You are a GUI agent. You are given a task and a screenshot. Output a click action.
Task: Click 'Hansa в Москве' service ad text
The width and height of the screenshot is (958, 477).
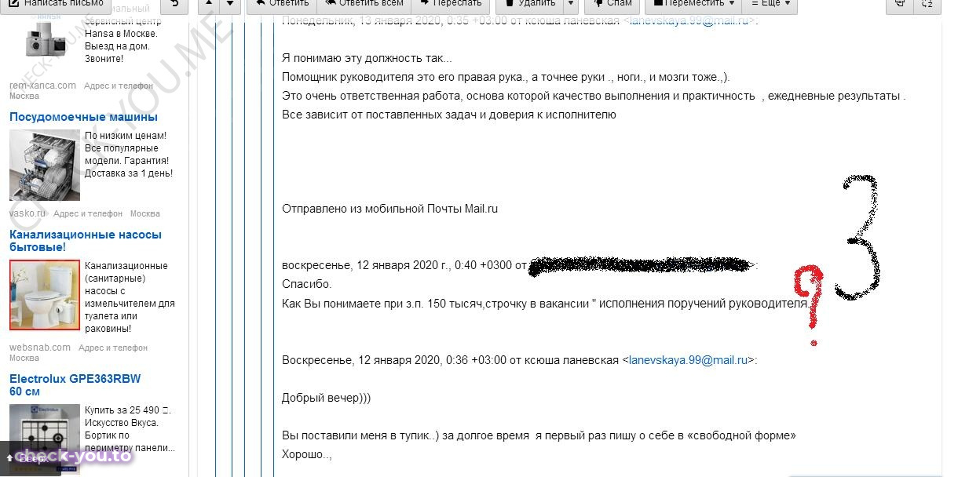121,34
